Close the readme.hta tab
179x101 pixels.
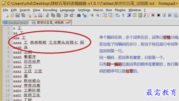pos(27,22)
